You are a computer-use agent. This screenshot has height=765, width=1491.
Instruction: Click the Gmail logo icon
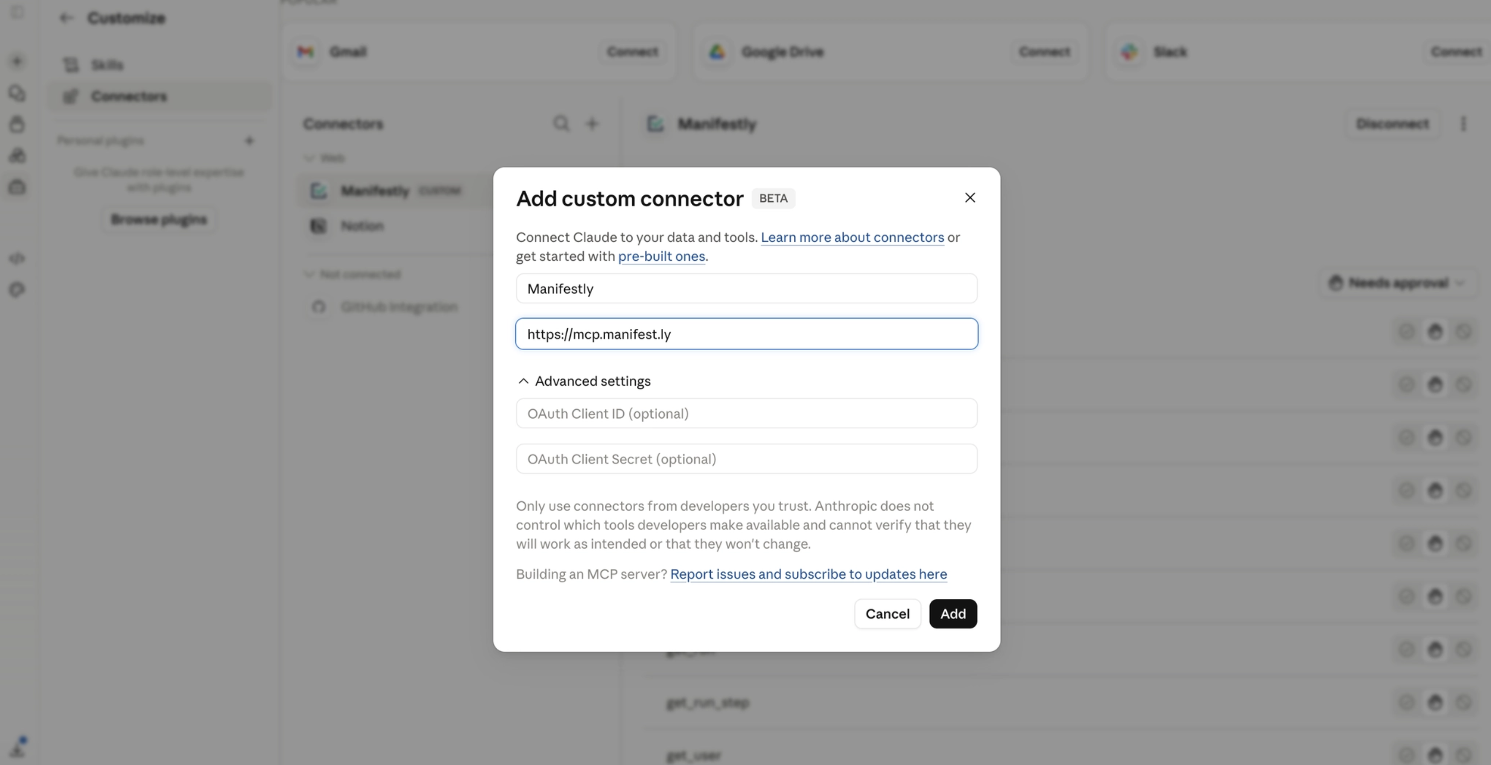pos(305,52)
